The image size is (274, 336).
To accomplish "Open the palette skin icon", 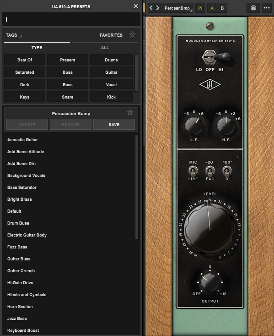I will click(253, 8).
